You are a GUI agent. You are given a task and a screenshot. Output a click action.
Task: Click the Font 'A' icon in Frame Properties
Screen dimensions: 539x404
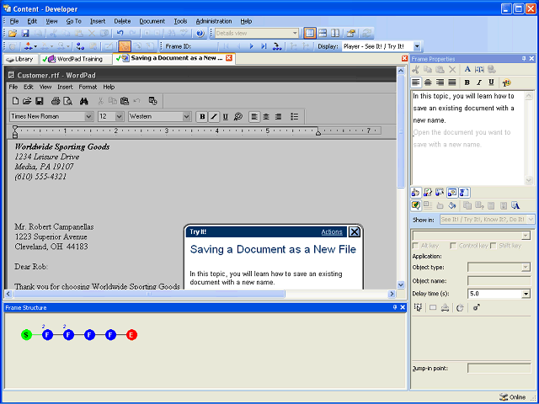(x=467, y=69)
